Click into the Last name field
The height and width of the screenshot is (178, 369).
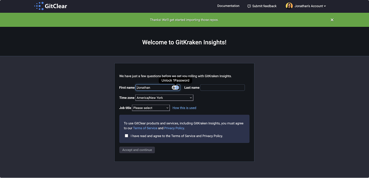click(x=222, y=88)
